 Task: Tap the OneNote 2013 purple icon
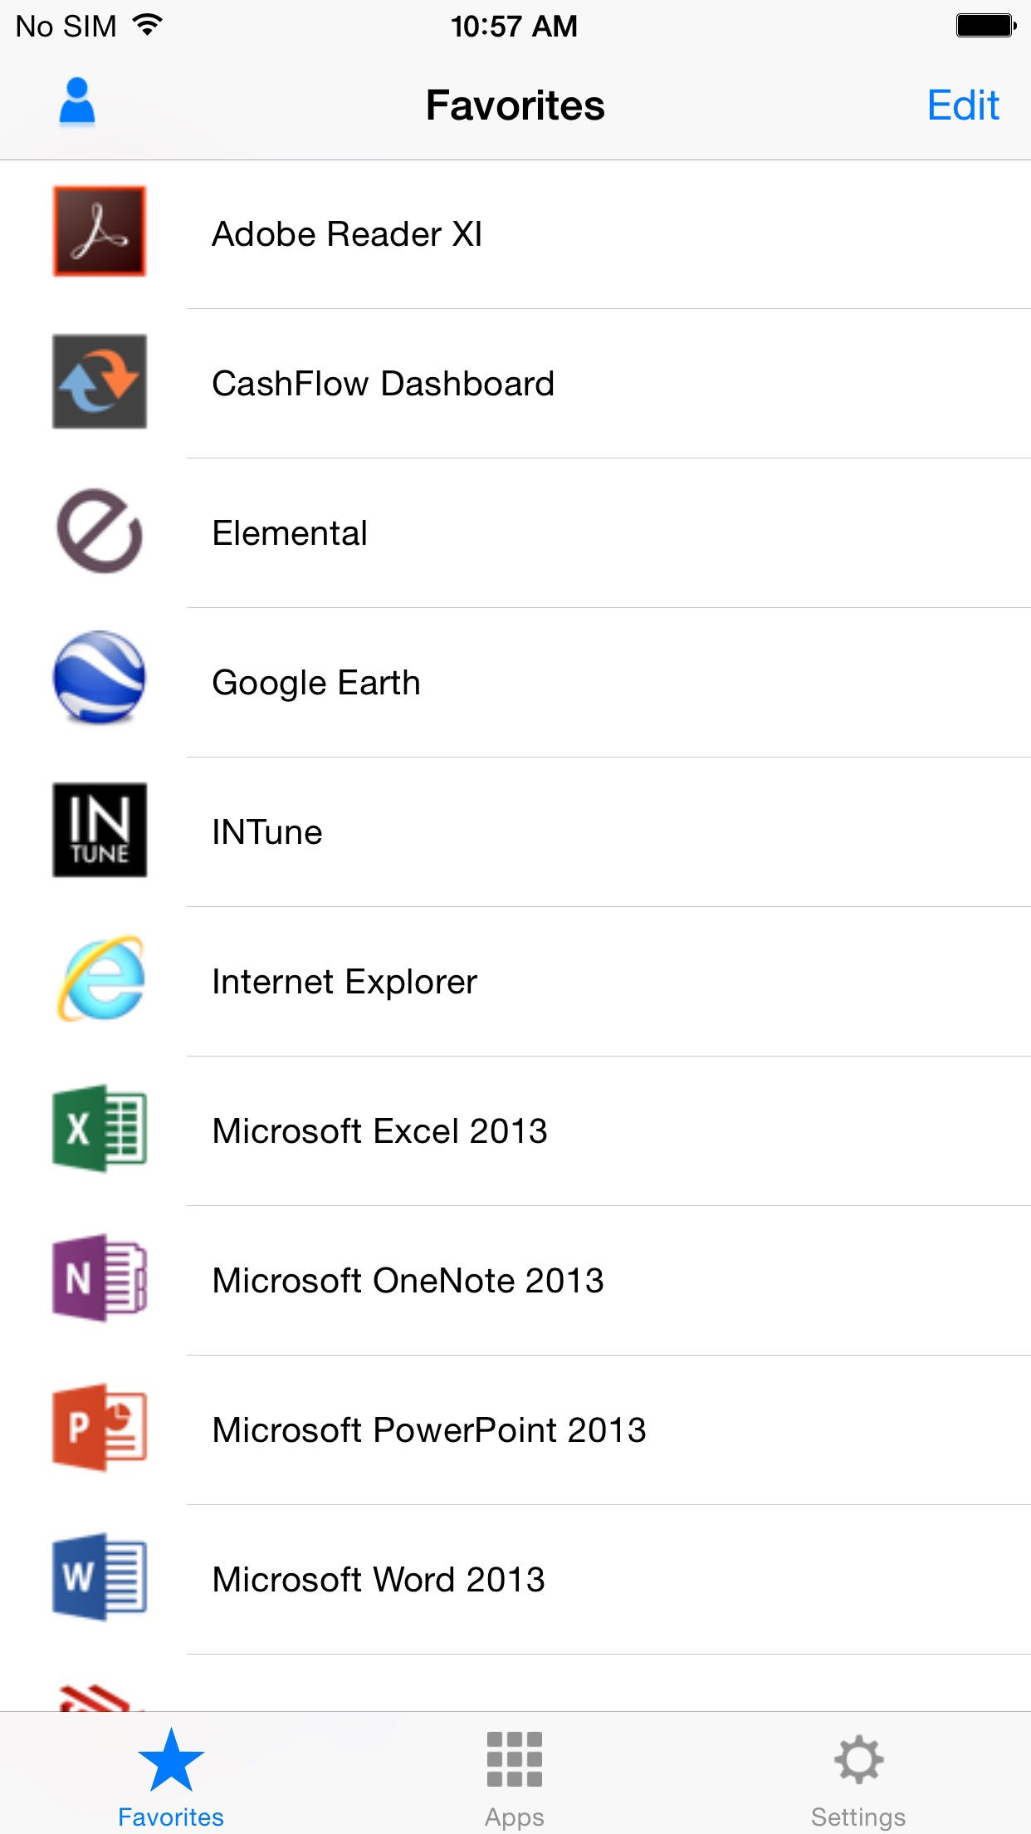click(x=100, y=1278)
